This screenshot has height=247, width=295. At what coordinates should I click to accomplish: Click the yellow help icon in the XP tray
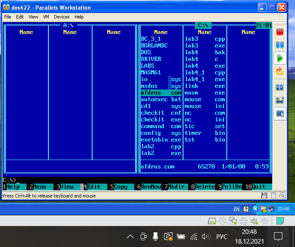coord(246,209)
